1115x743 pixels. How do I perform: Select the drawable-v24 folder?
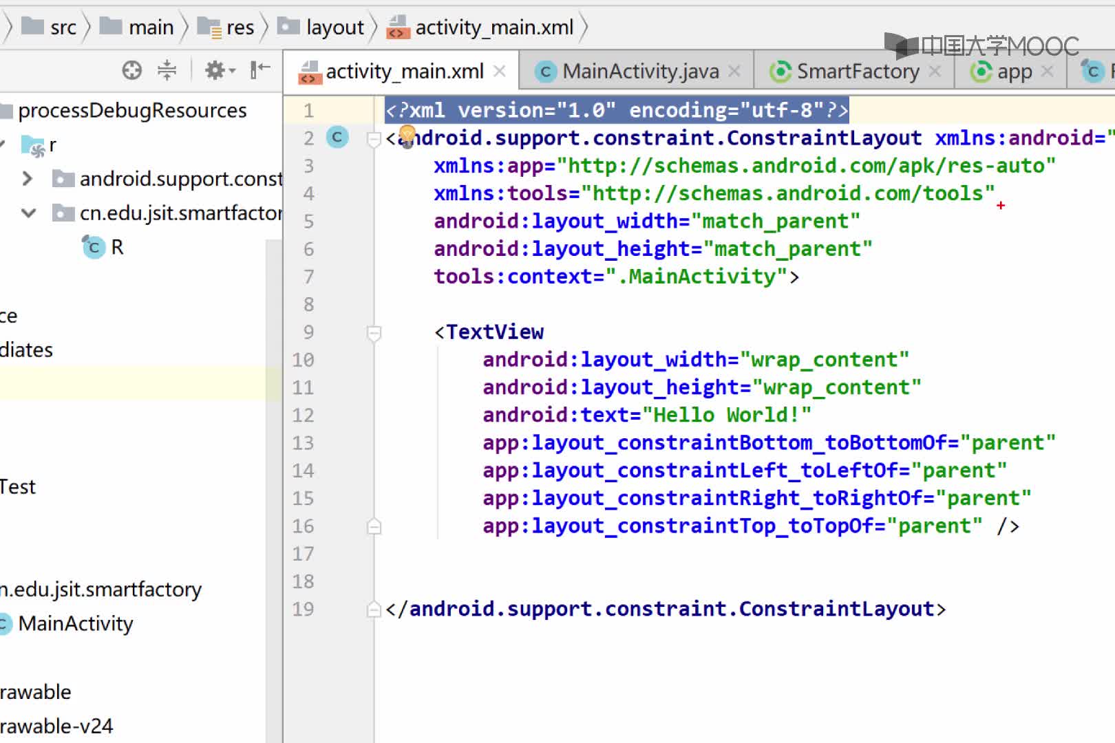(x=56, y=726)
